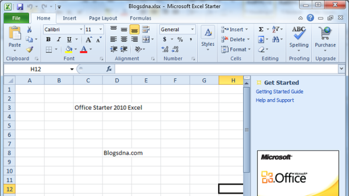
Task: Open Format cells menu button
Action: click(236, 49)
